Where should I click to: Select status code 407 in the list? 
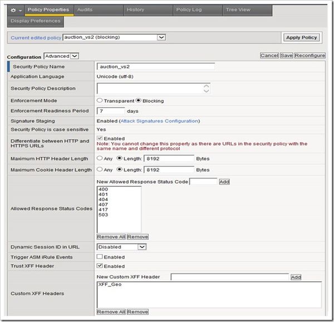pos(104,205)
